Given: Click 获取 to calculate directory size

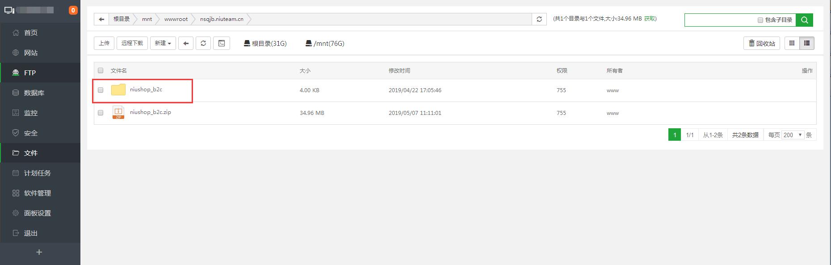Looking at the screenshot, I should pyautogui.click(x=650, y=19).
